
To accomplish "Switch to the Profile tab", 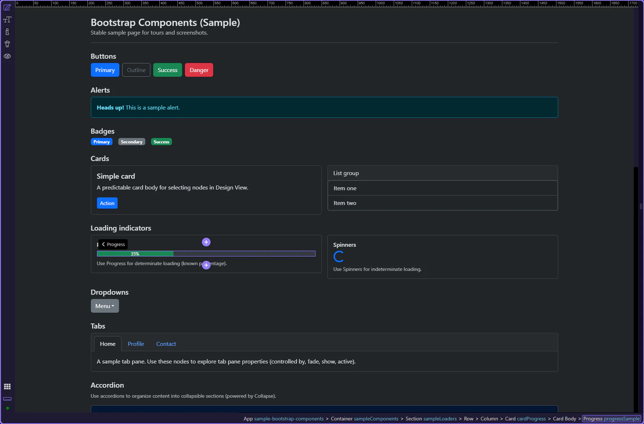I will coord(136,344).
